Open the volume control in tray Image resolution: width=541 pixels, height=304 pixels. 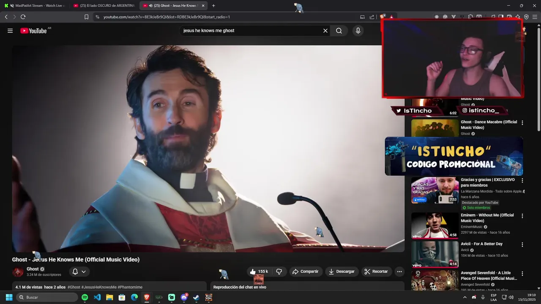[511, 297]
